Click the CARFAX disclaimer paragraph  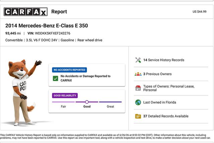click(105, 136)
